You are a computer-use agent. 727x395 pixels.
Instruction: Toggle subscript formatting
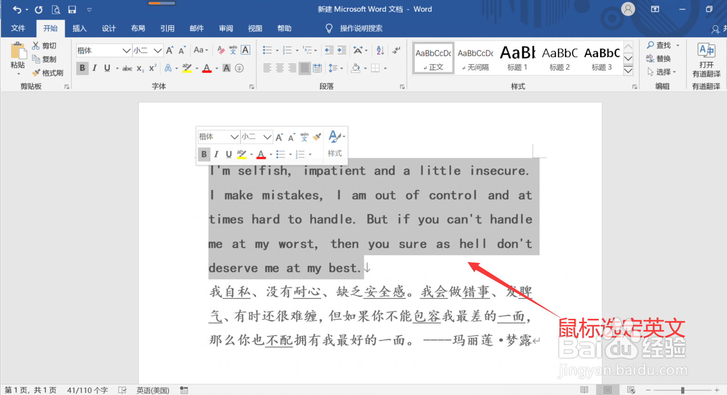pos(139,68)
